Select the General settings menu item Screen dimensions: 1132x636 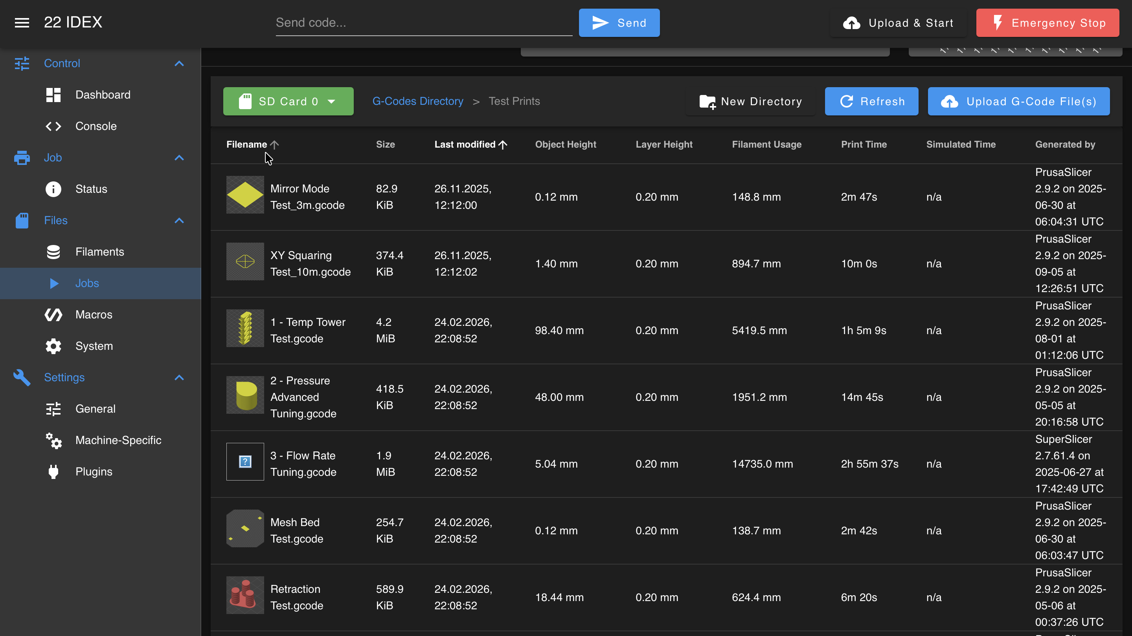[101, 409]
